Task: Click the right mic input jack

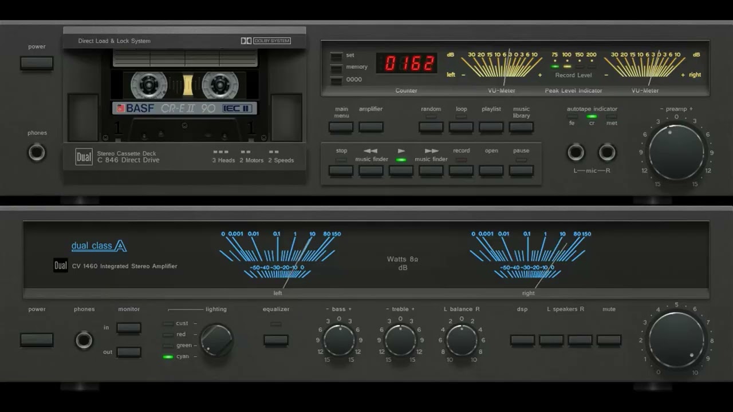Action: point(607,152)
